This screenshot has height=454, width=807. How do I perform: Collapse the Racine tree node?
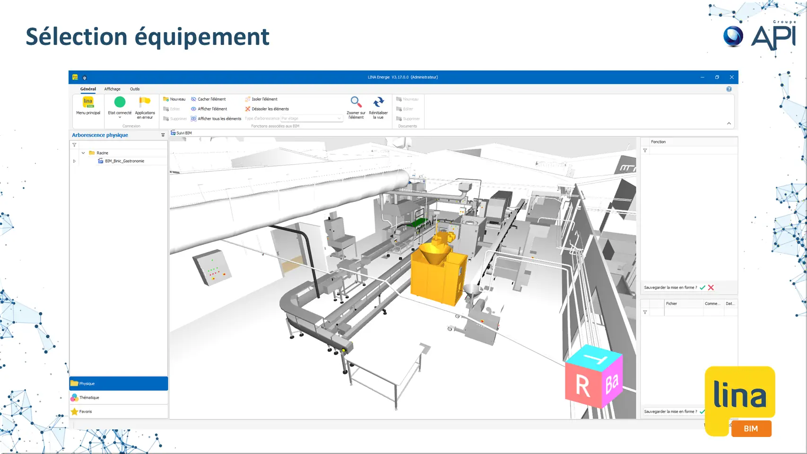coord(83,153)
